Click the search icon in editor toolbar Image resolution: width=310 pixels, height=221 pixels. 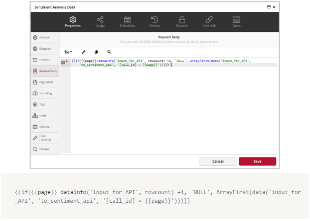109,52
